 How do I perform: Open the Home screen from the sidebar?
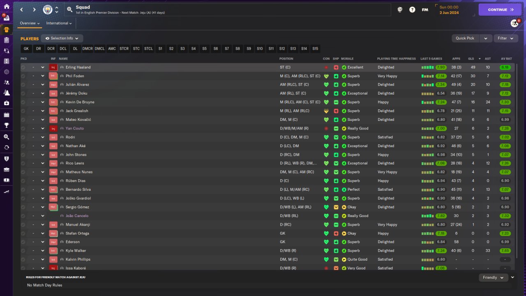[7, 7]
